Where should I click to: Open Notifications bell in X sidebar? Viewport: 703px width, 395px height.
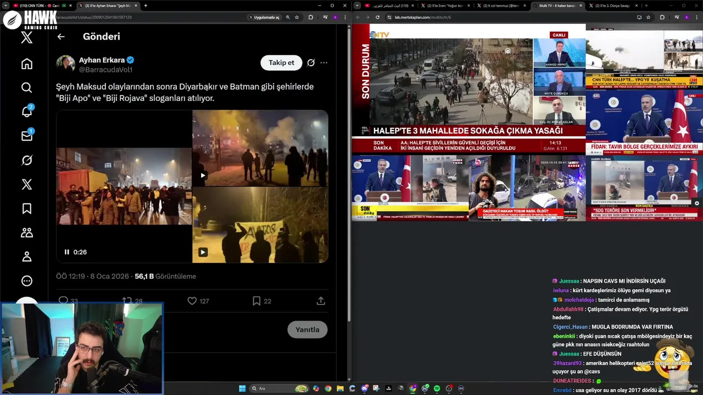click(x=27, y=111)
